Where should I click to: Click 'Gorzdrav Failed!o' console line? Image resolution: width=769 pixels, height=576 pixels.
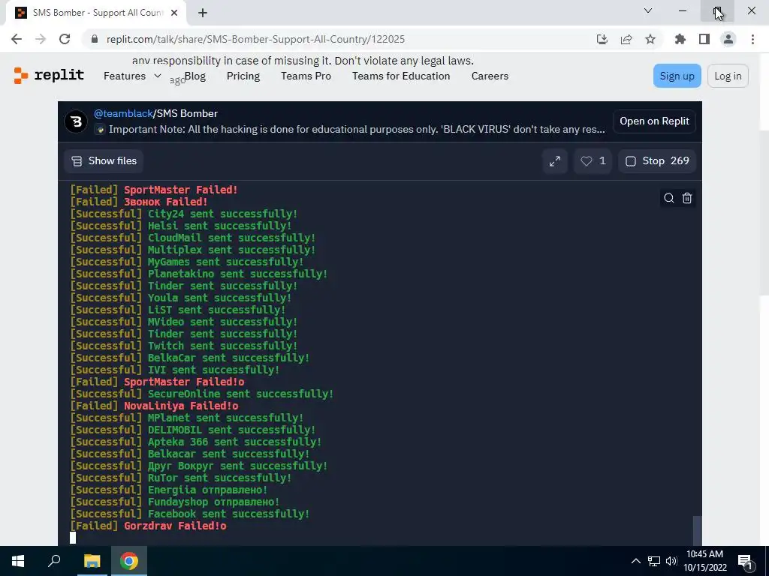pyautogui.click(x=148, y=526)
